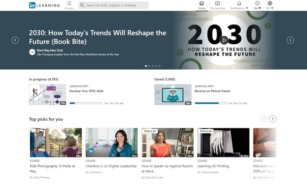Screen dimensions: 307x188
Task: Play the 2030 book bite video
Action: (224, 40)
